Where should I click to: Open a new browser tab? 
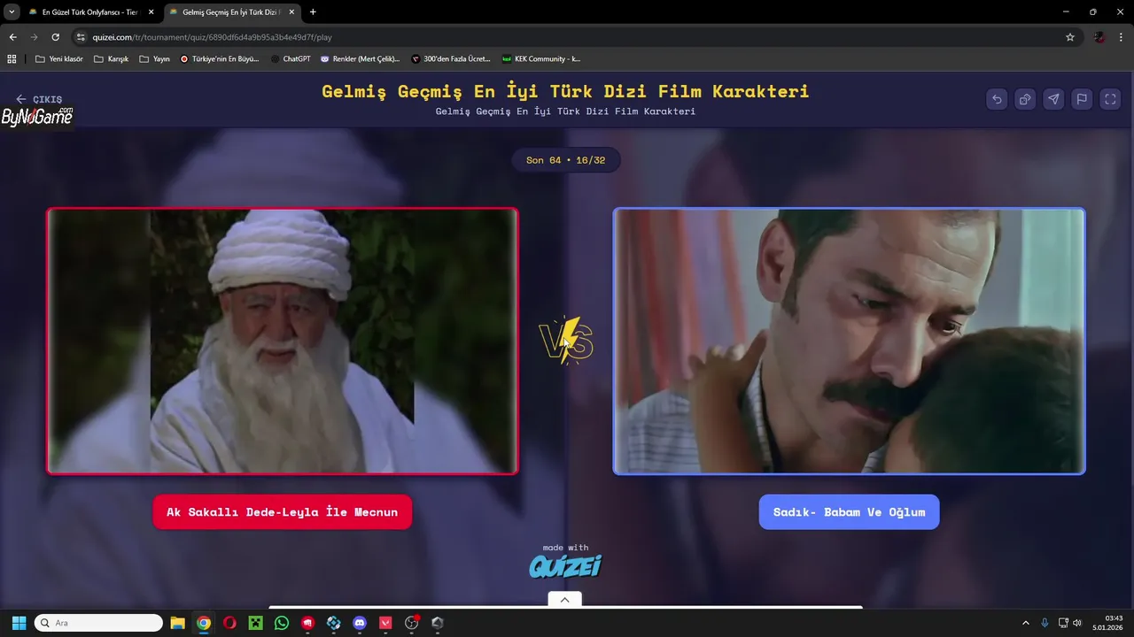click(x=313, y=12)
